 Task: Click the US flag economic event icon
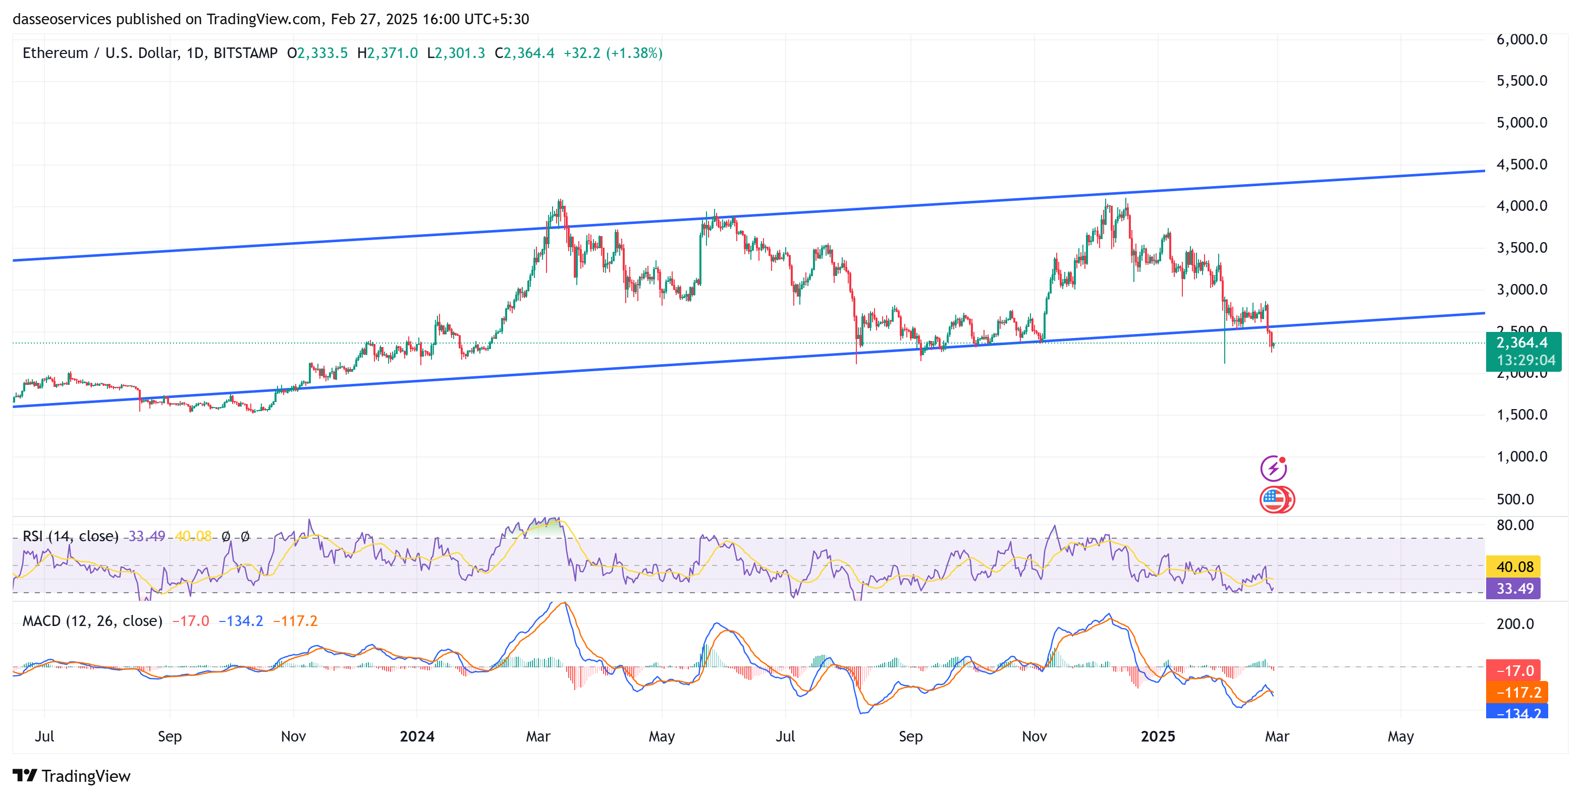[1274, 499]
